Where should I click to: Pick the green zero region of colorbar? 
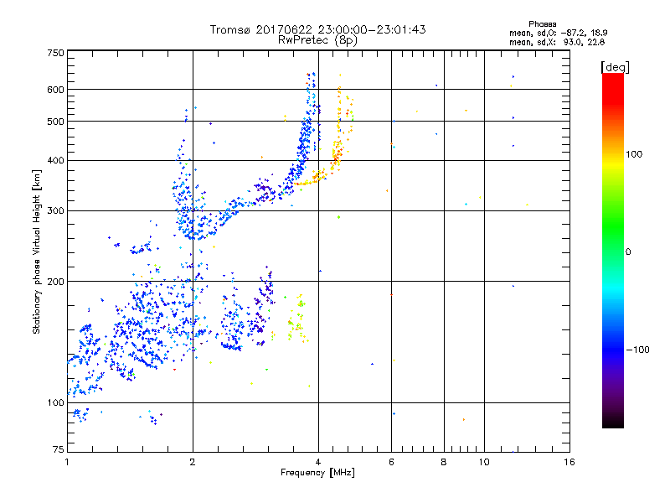pyautogui.click(x=612, y=251)
